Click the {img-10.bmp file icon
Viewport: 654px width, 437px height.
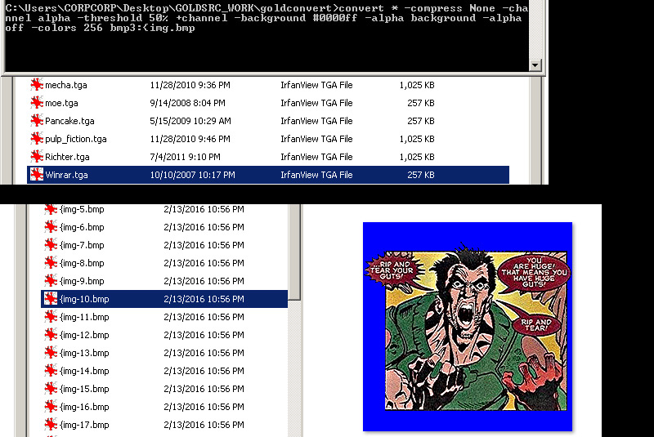pos(51,298)
